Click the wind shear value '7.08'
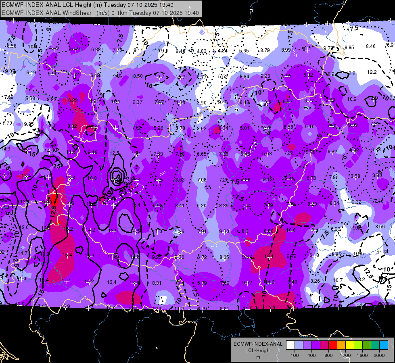The width and height of the screenshot is (395, 363). point(201,179)
